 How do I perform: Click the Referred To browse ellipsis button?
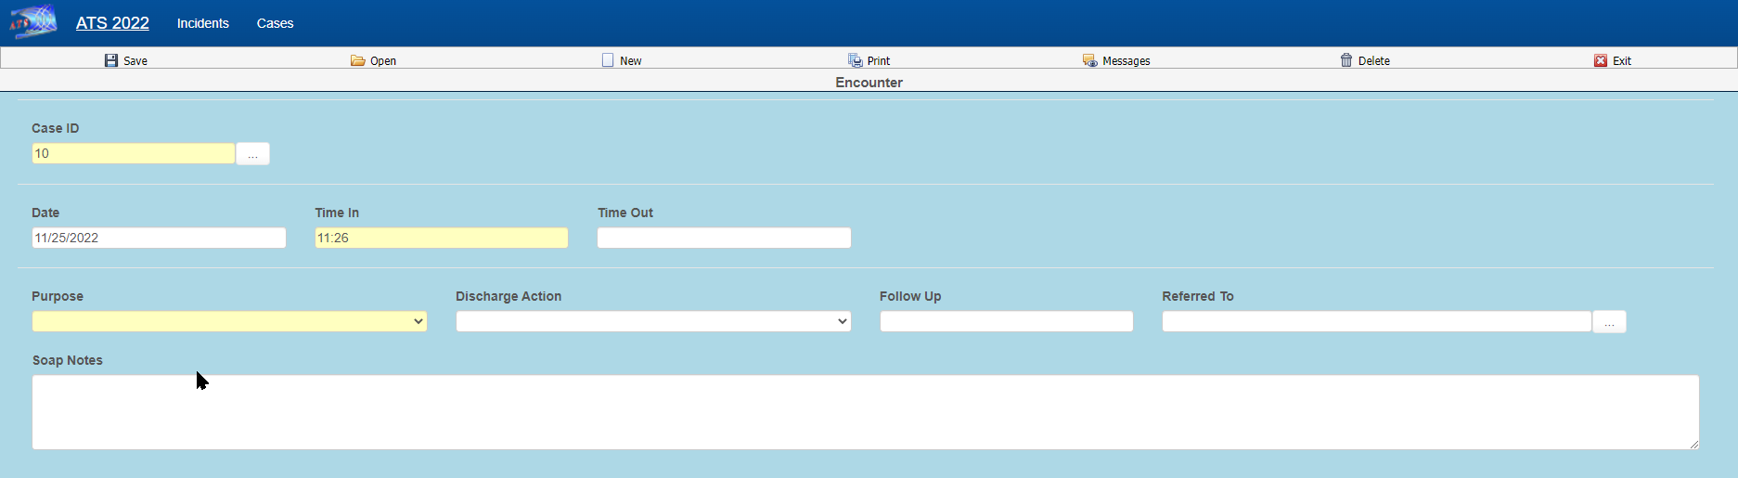pos(1609,322)
